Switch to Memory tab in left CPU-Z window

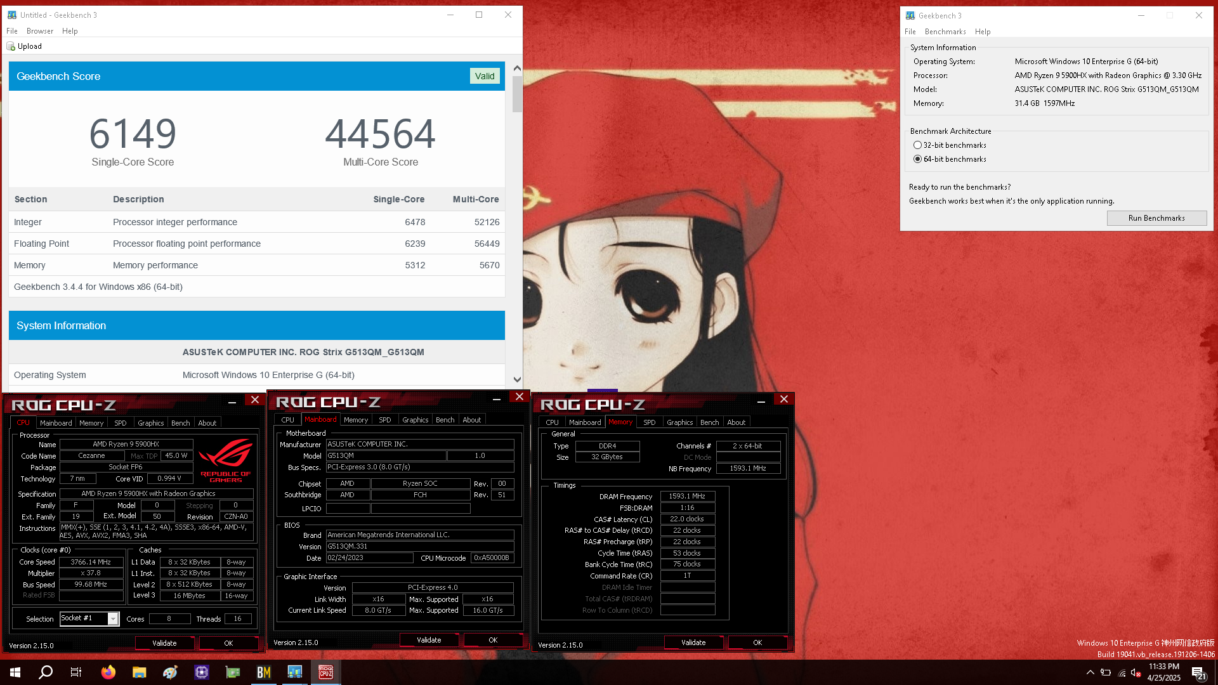click(x=91, y=423)
